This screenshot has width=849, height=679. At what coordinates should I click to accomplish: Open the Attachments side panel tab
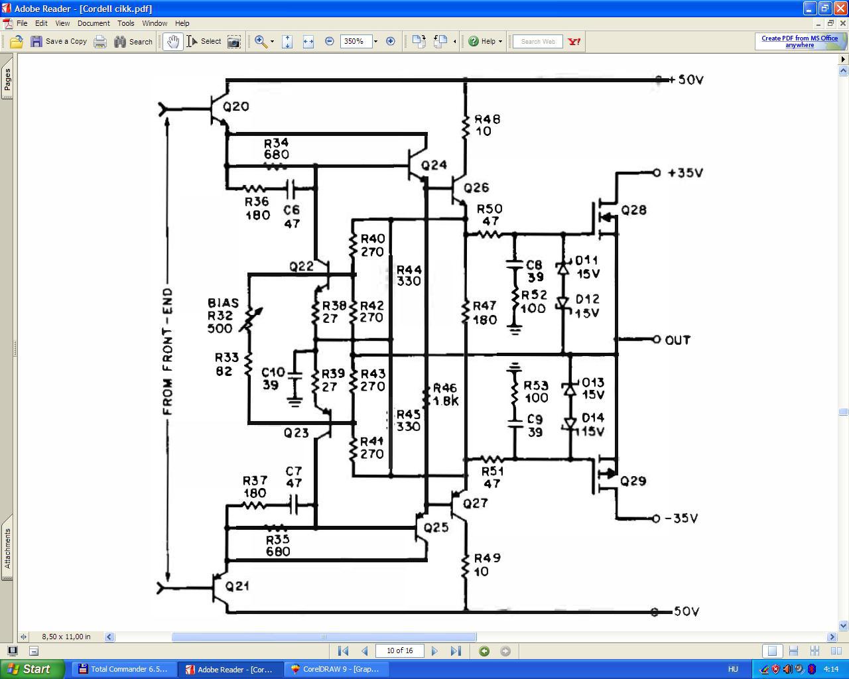pyautogui.click(x=7, y=548)
